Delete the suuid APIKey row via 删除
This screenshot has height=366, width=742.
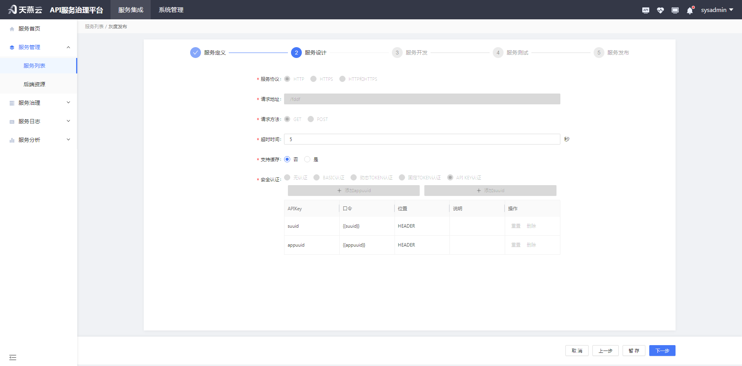[x=531, y=226]
